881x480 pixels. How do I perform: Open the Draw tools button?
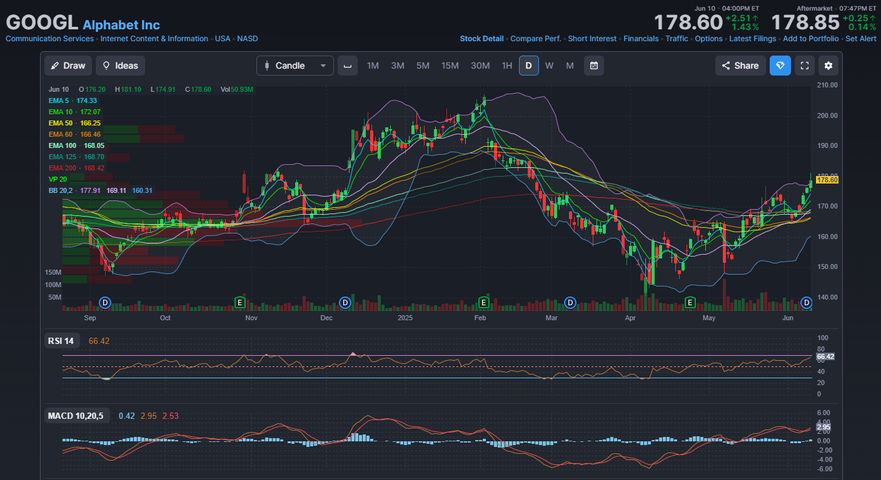point(68,66)
